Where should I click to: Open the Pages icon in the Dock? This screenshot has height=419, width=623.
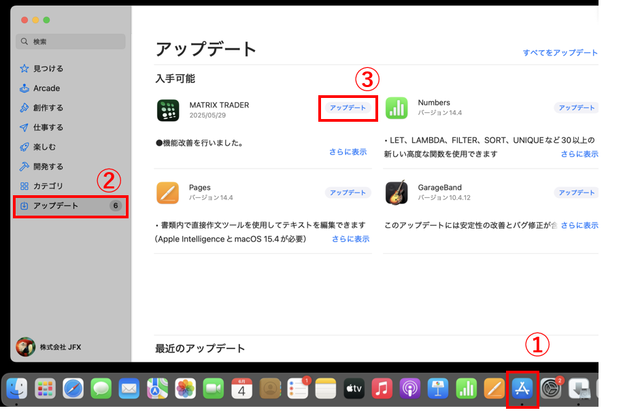(494, 388)
